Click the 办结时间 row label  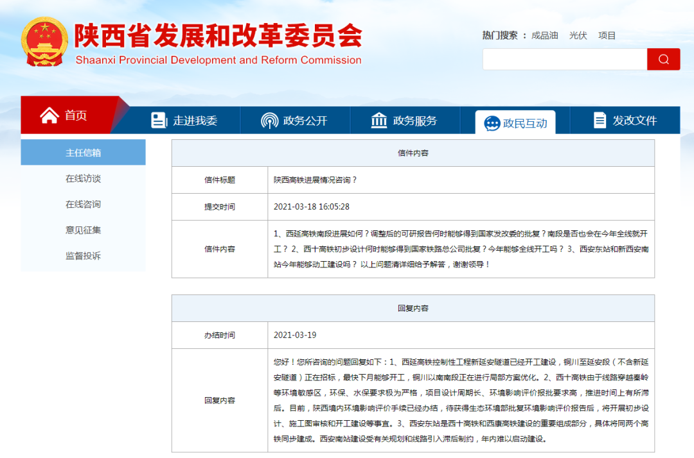coord(220,335)
